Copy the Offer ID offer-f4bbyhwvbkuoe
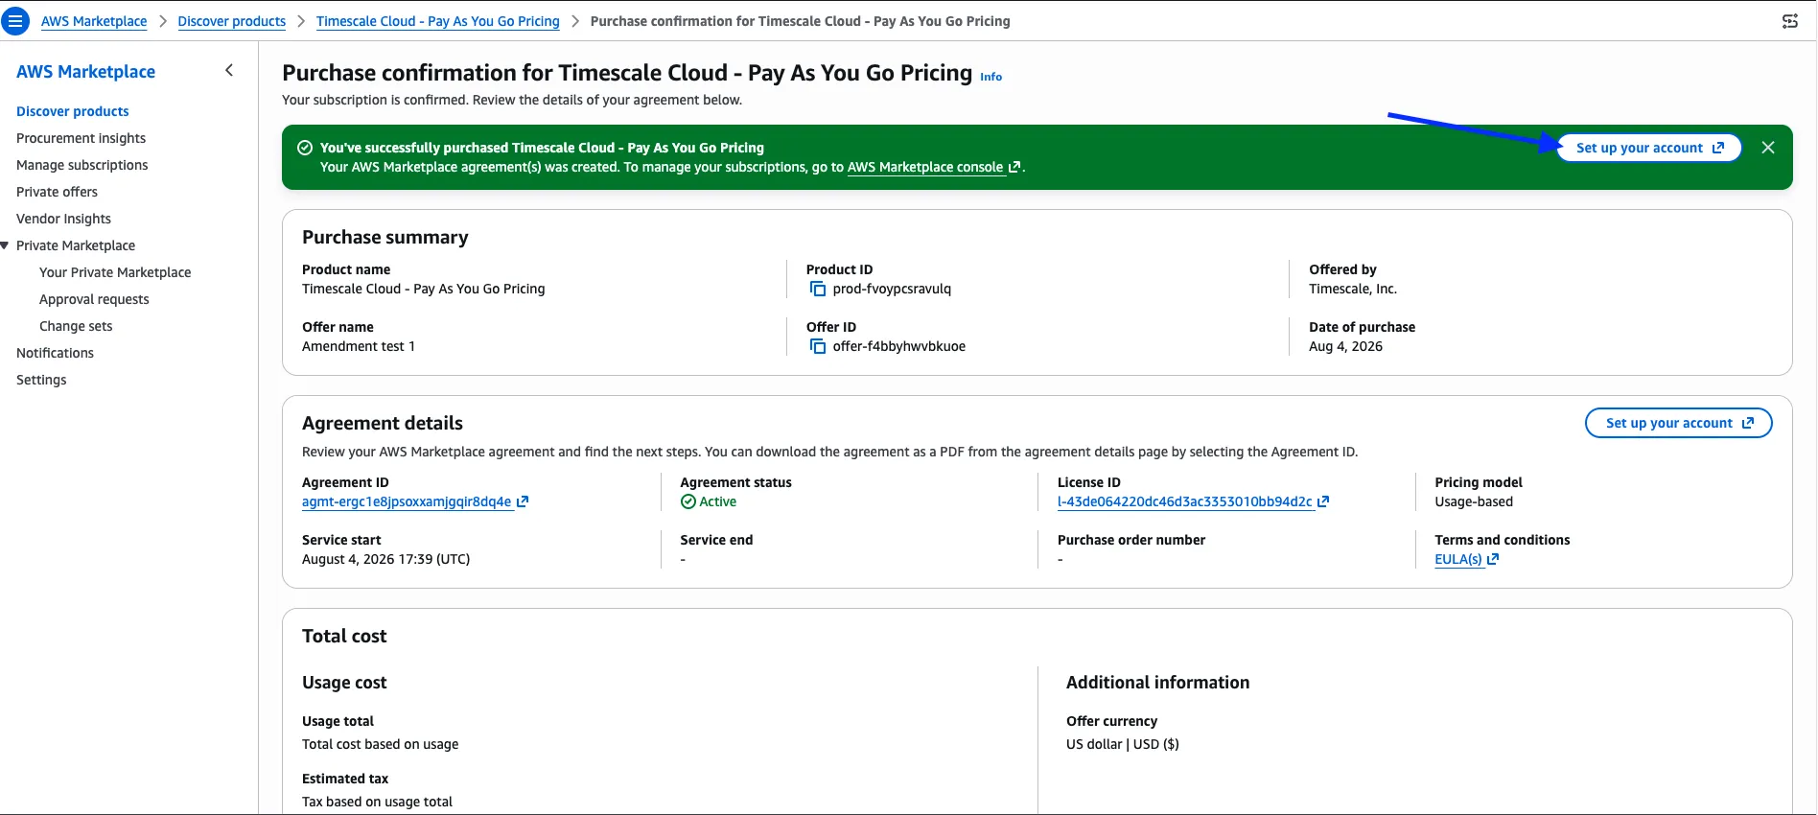 (x=818, y=346)
